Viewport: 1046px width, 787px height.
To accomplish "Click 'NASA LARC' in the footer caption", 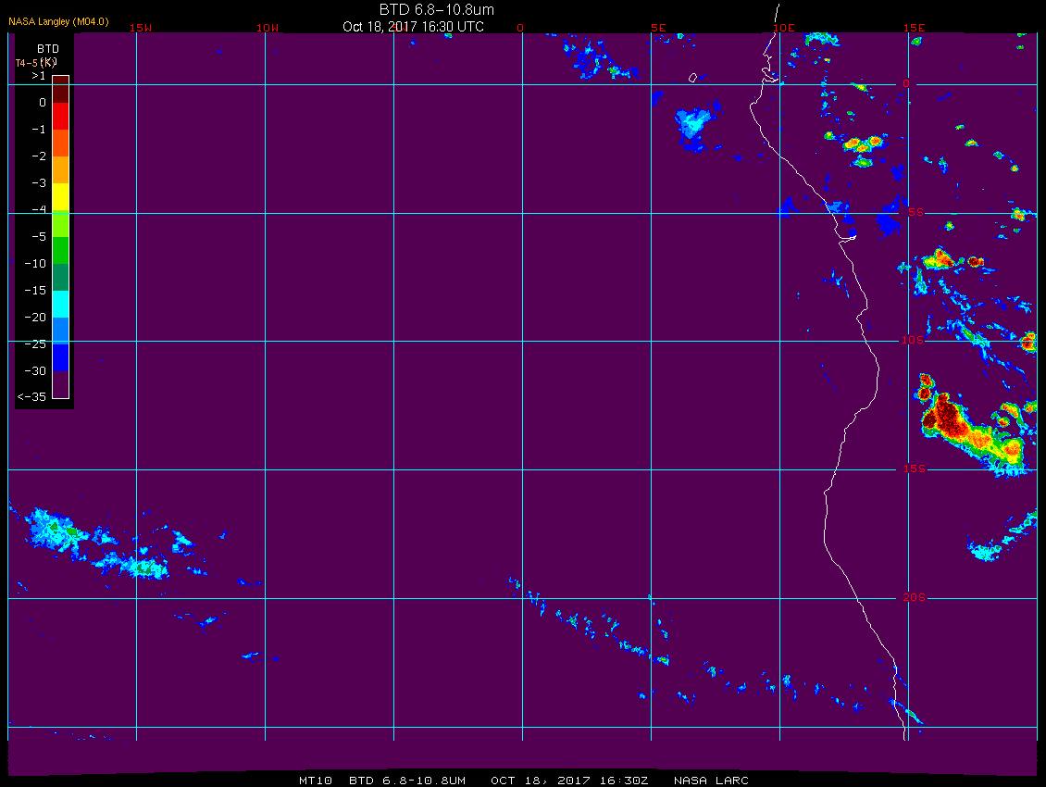I will [x=711, y=781].
